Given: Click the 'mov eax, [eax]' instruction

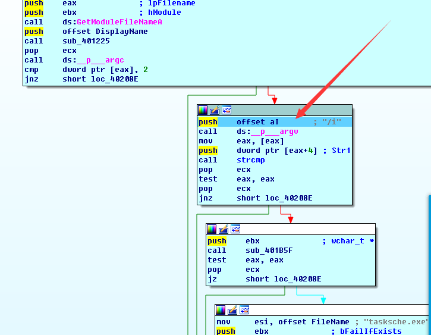Looking at the screenshot, I should tap(241, 141).
